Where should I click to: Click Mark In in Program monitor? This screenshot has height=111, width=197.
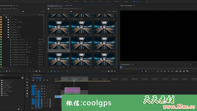(150, 71)
